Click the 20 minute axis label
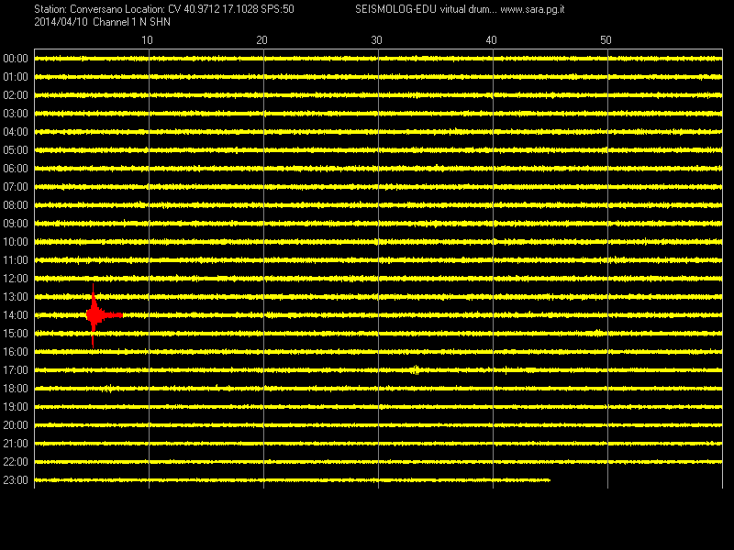This screenshot has height=550, width=734. [261, 40]
